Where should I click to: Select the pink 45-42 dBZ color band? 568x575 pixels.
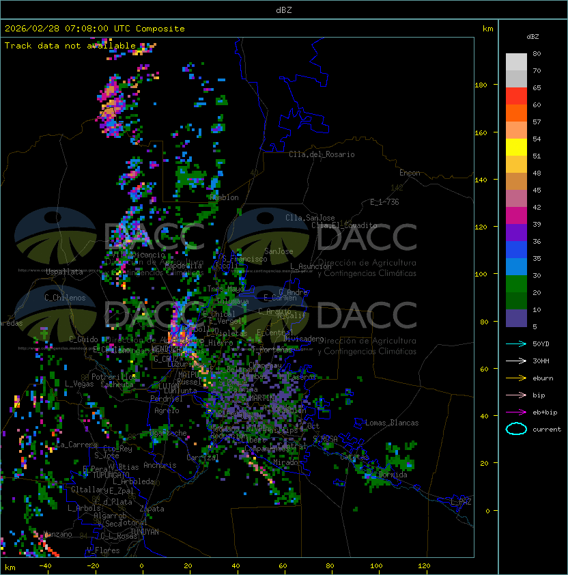click(x=516, y=199)
